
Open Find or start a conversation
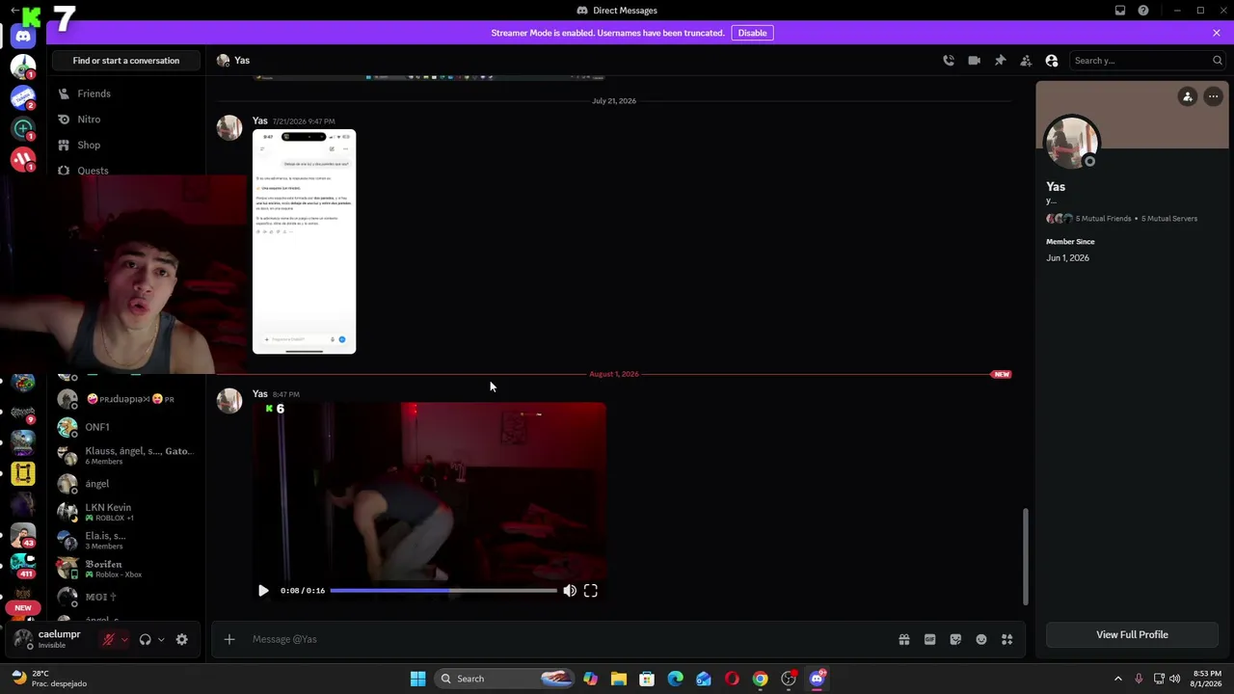126,61
